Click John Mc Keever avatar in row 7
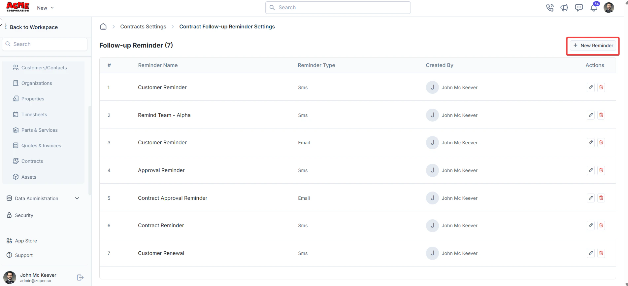 (x=432, y=253)
